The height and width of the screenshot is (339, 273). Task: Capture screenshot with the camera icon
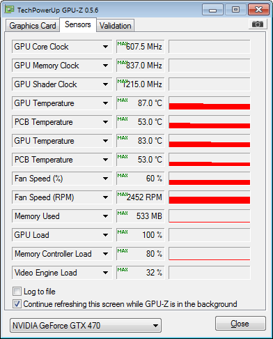258,24
